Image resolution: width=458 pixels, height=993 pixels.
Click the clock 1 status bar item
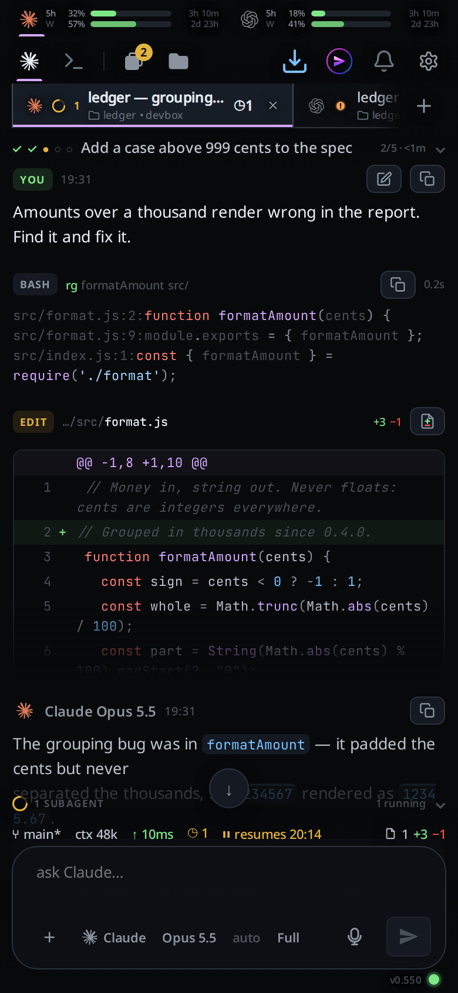click(198, 834)
